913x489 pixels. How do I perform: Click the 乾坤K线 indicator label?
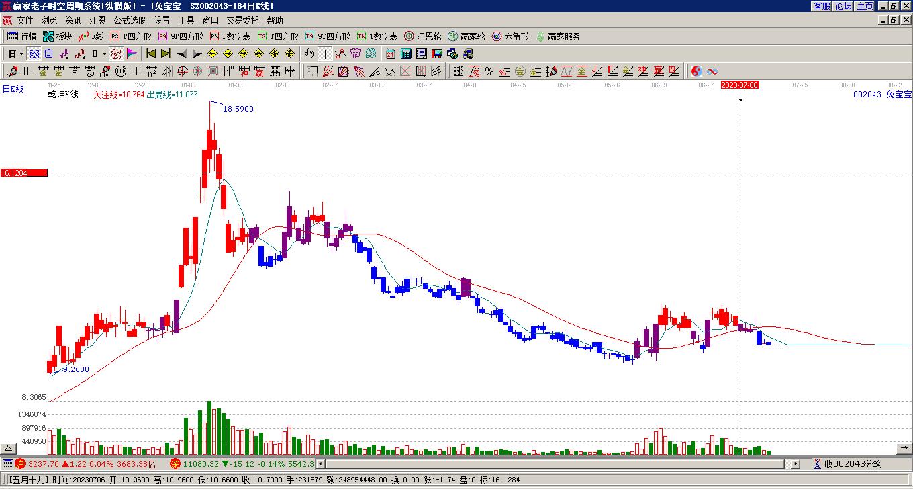63,95
